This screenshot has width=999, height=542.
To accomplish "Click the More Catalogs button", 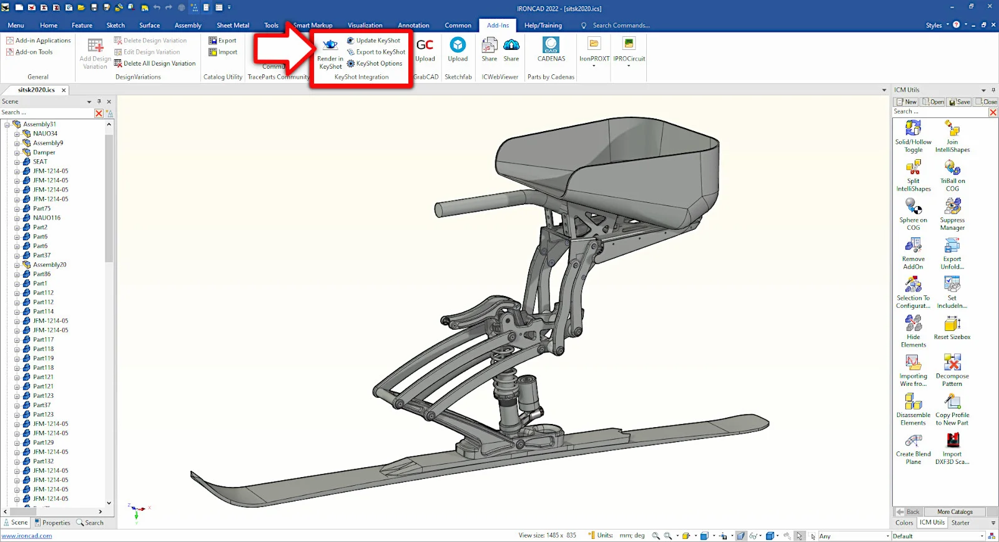I will point(954,512).
